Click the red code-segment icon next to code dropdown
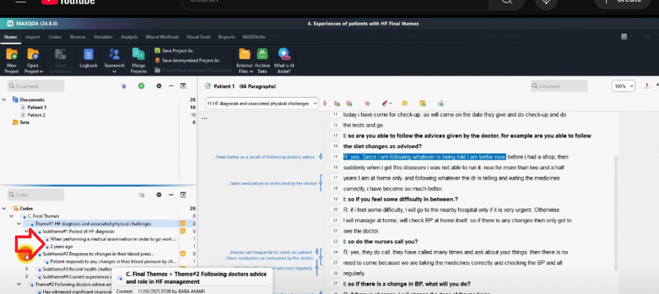The image size is (659, 294). coord(324,104)
